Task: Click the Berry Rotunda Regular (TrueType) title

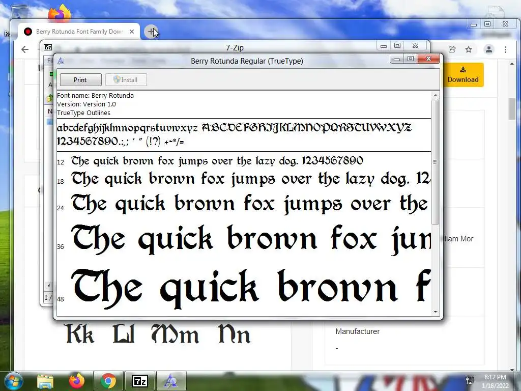Action: coord(247,61)
